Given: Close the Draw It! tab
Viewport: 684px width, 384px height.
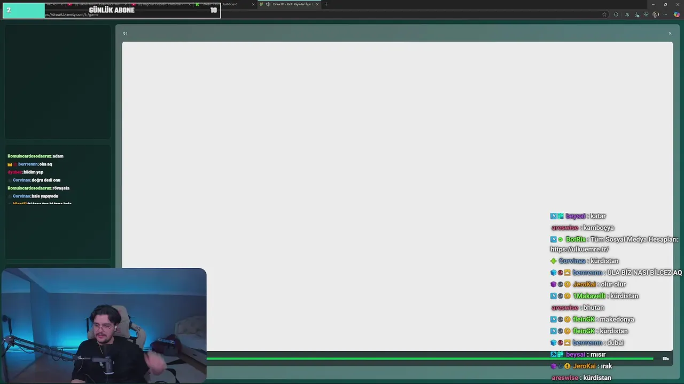Looking at the screenshot, I should (317, 4).
